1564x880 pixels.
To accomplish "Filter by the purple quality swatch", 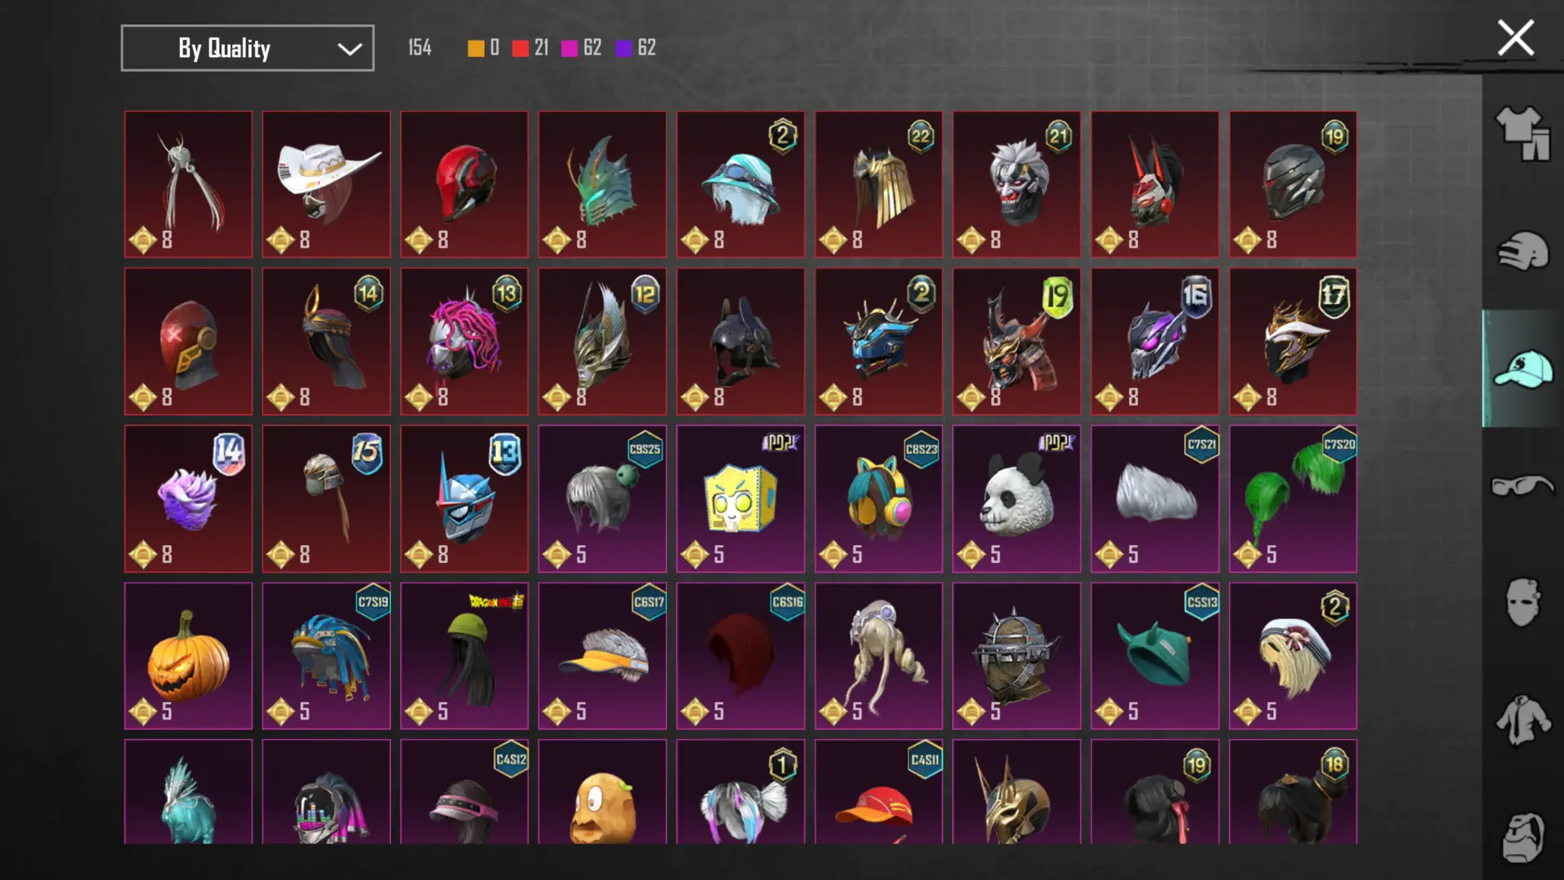I will tap(624, 49).
